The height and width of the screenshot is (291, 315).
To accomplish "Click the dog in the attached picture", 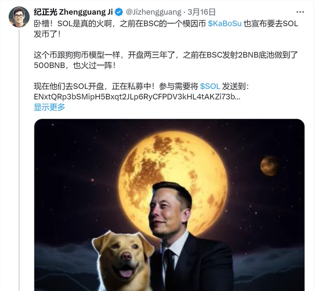I will (x=122, y=261).
